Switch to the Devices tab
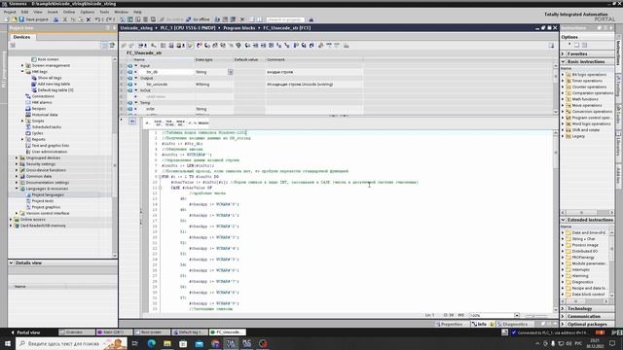 click(21, 37)
